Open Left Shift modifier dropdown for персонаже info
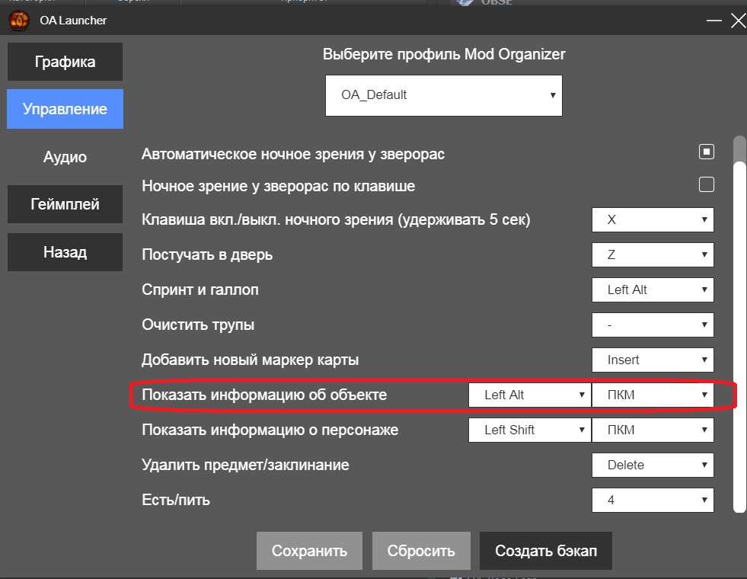Screen dimensions: 747x579 click(x=529, y=430)
